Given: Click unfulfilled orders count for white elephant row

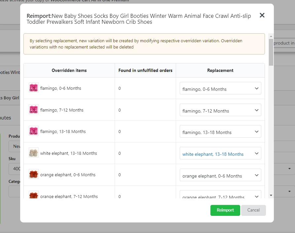Looking at the screenshot, I should (120, 153).
